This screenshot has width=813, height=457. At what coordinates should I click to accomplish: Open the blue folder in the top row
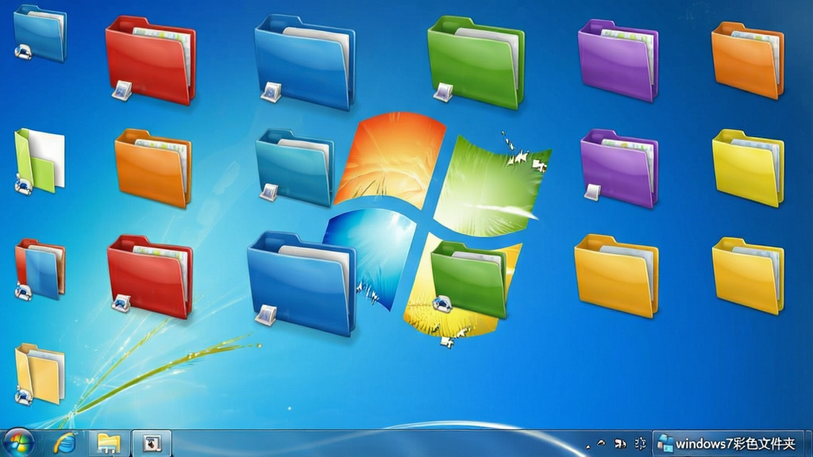pyautogui.click(x=305, y=62)
